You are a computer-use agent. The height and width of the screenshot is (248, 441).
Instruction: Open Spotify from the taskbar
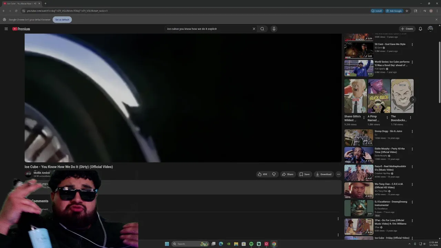coord(251,244)
